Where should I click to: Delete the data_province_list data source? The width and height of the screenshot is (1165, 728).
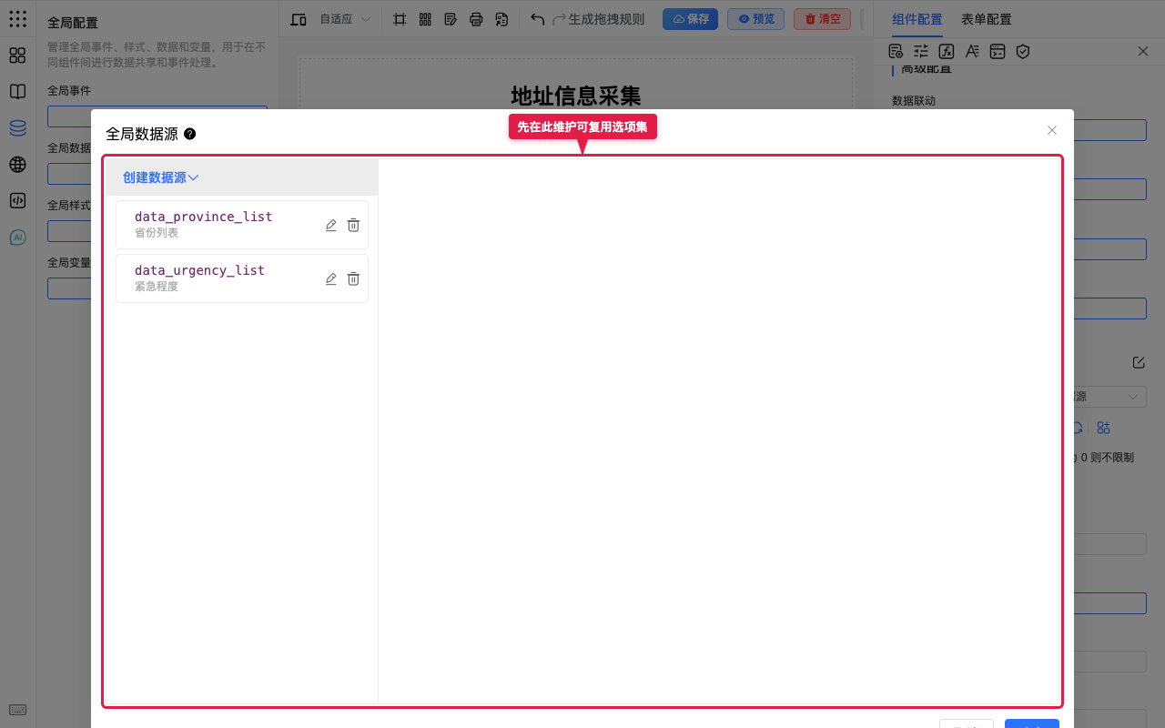353,226
